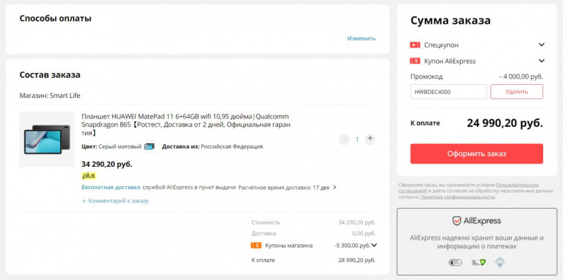Click the promo code input field
This screenshot has height=280, width=563.
coord(448,91)
